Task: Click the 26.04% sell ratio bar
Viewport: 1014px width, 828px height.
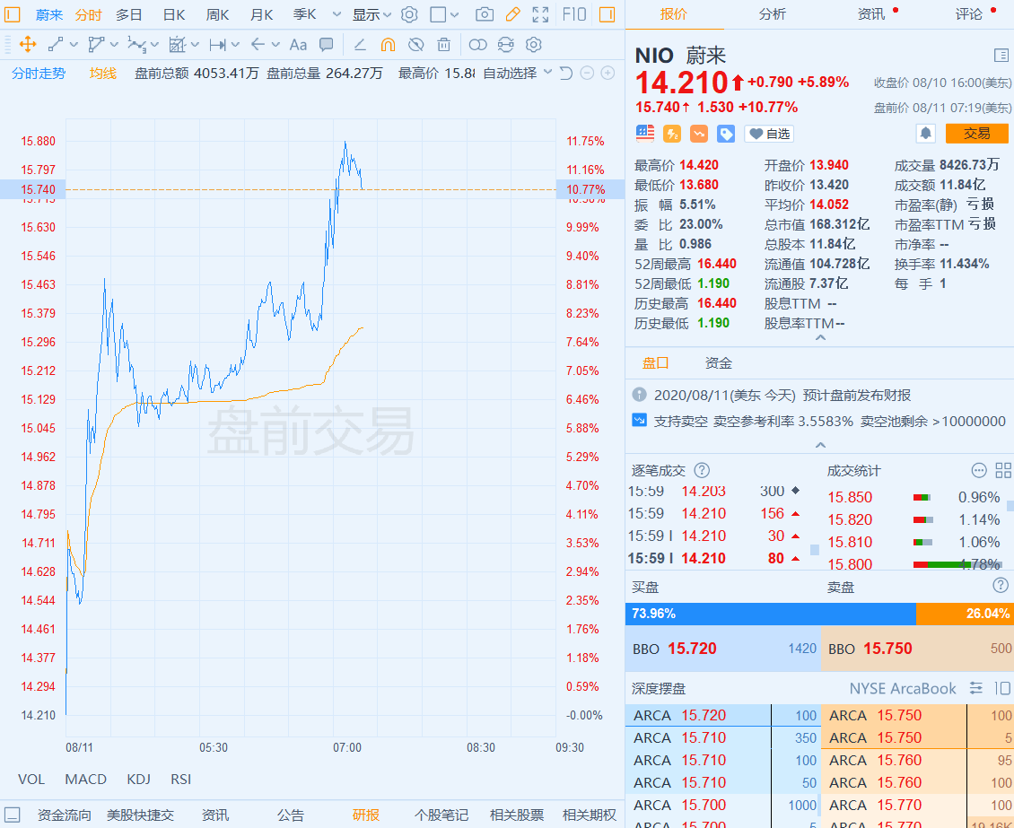Action: pyautogui.click(x=965, y=614)
